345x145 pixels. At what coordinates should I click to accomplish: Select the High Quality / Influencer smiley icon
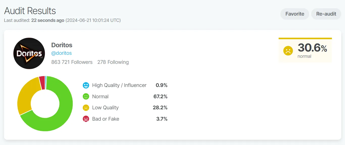(86, 85)
